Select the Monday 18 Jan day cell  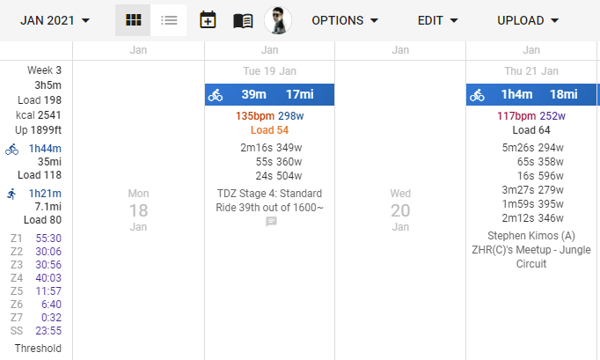[138, 209]
